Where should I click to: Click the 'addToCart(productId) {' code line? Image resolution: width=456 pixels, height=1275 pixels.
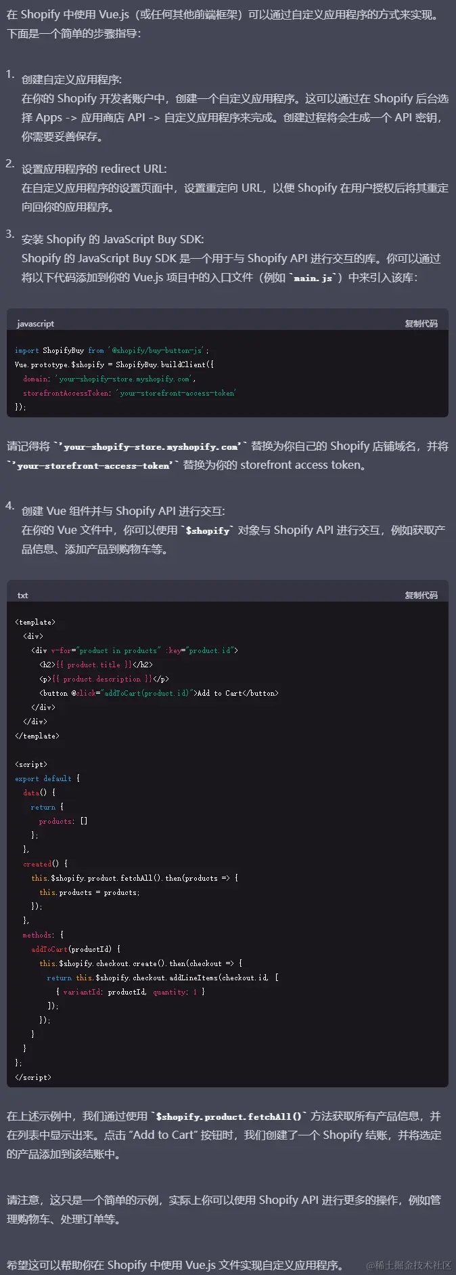pyautogui.click(x=76, y=949)
